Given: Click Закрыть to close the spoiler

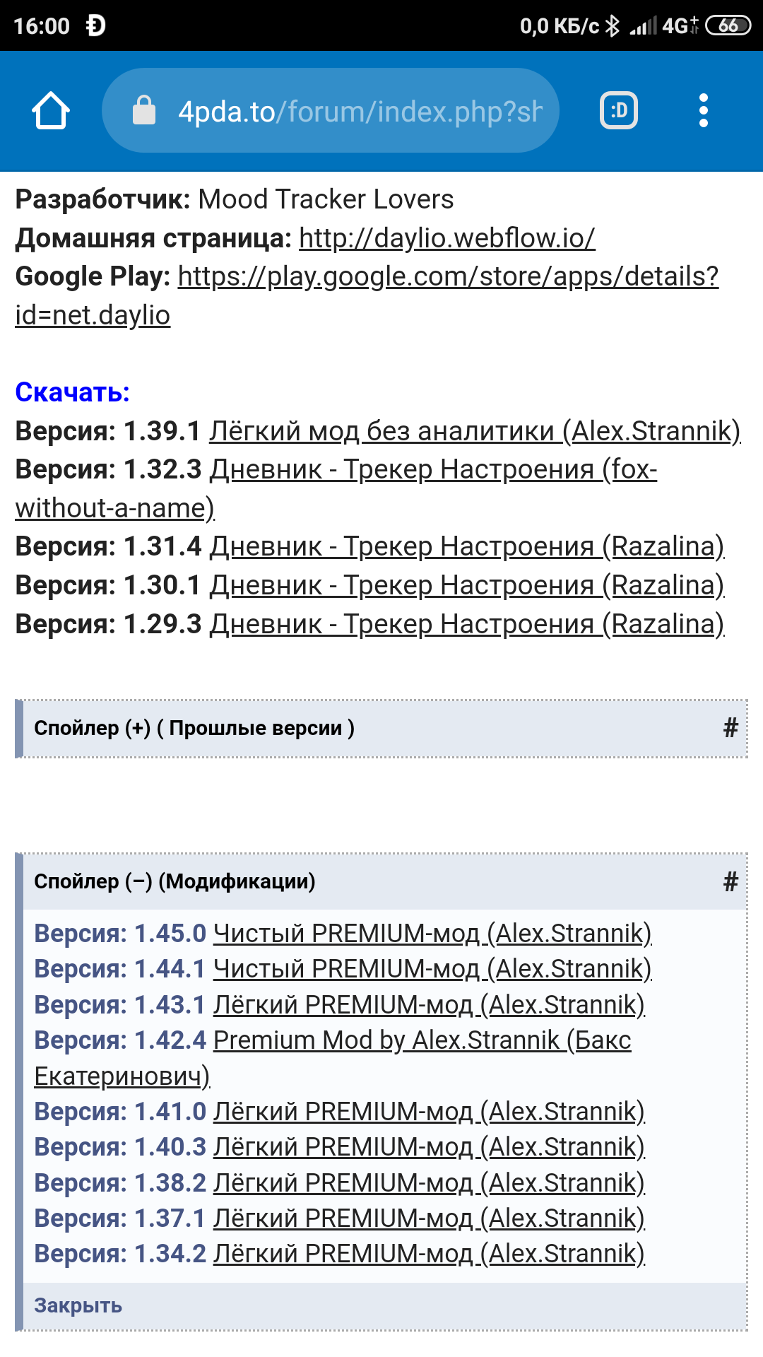Looking at the screenshot, I should click(x=78, y=1305).
